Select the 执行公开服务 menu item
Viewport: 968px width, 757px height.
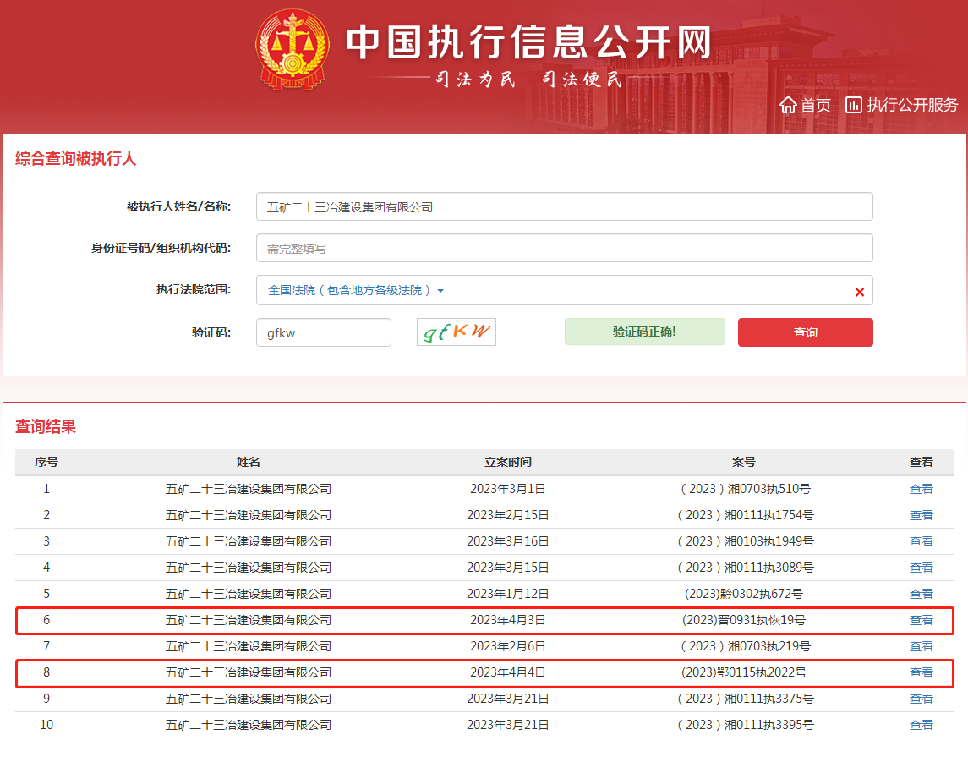coord(910,105)
